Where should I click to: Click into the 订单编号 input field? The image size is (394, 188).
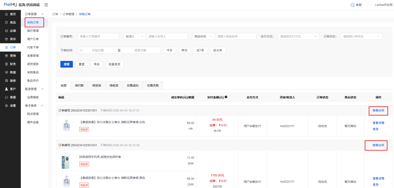98,36
